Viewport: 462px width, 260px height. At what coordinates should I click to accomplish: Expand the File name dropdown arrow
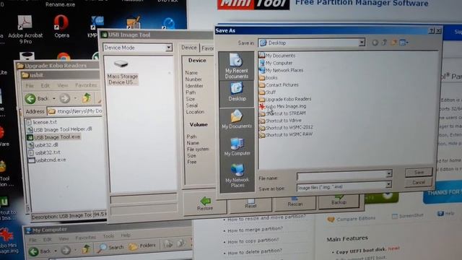(389, 173)
